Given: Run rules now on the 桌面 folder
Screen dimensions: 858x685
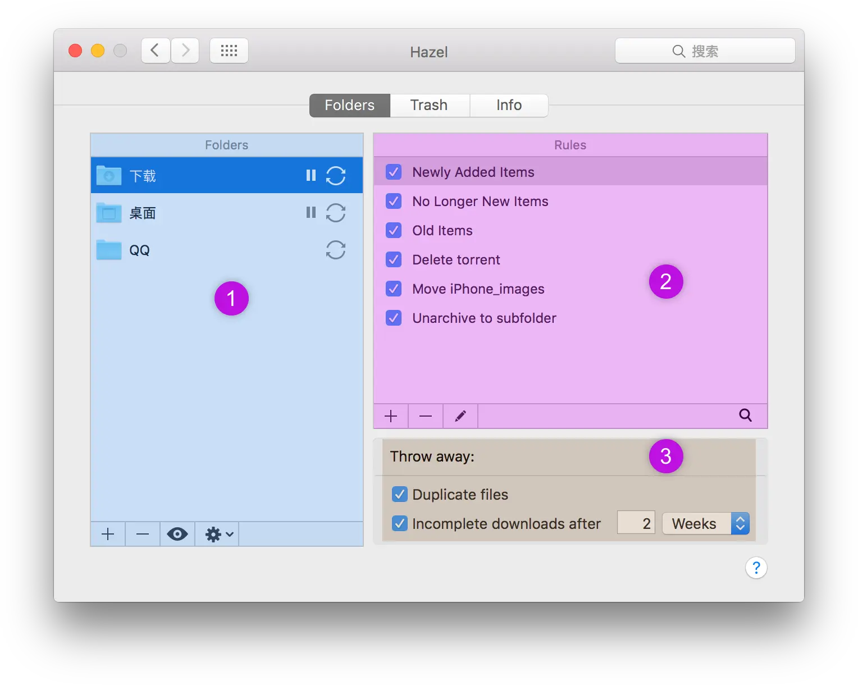Looking at the screenshot, I should pyautogui.click(x=336, y=212).
